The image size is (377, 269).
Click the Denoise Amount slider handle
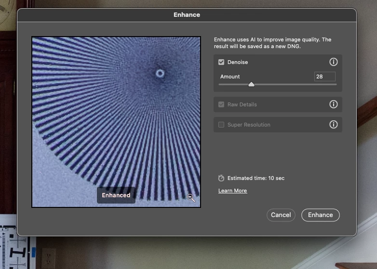pos(251,84)
